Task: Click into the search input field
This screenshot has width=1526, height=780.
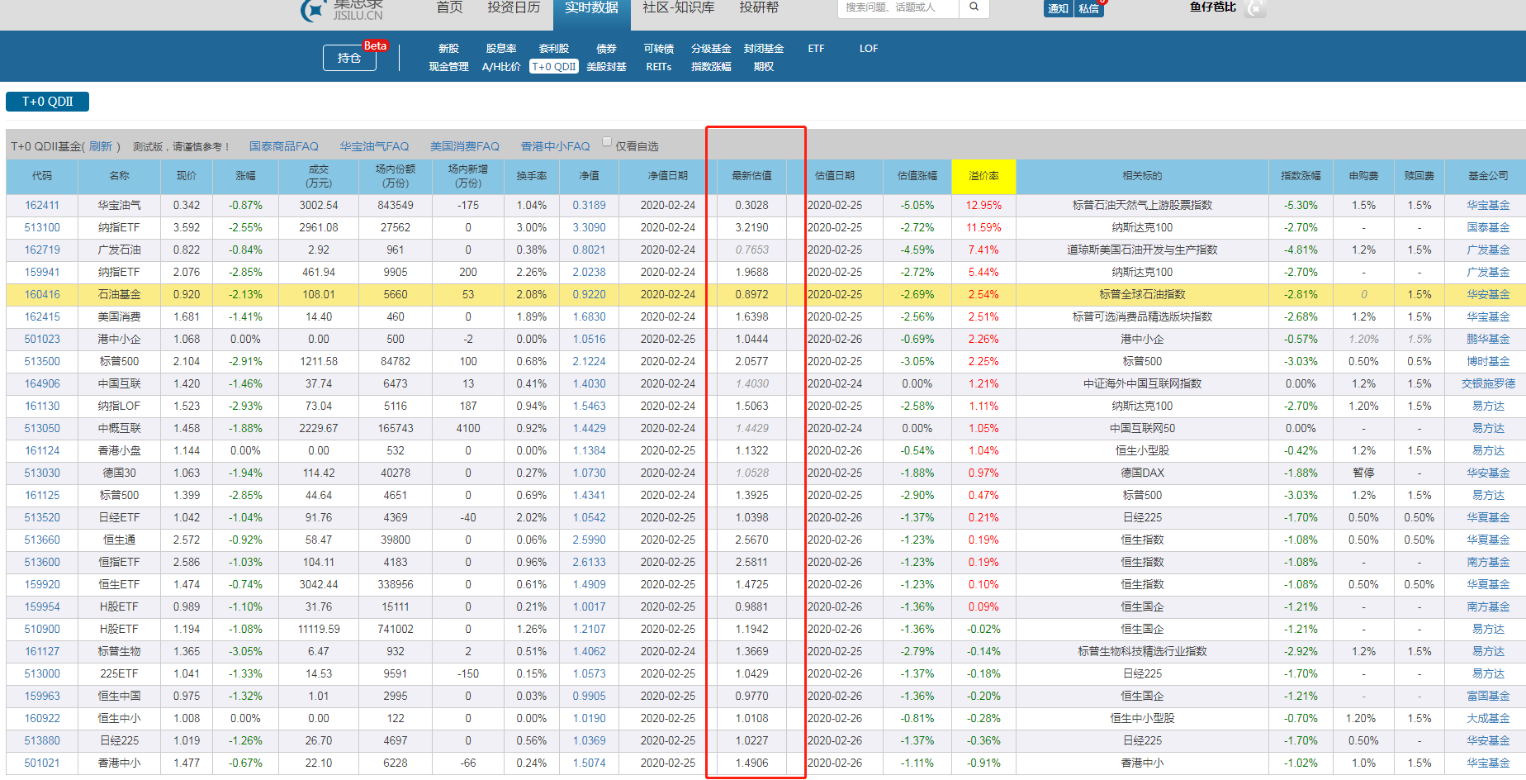Action: (898, 7)
